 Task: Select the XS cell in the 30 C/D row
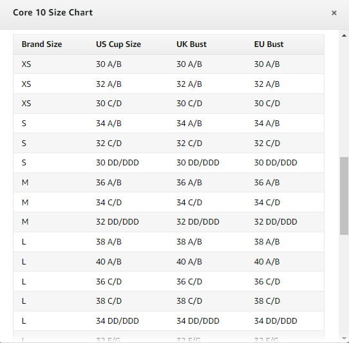click(x=26, y=104)
